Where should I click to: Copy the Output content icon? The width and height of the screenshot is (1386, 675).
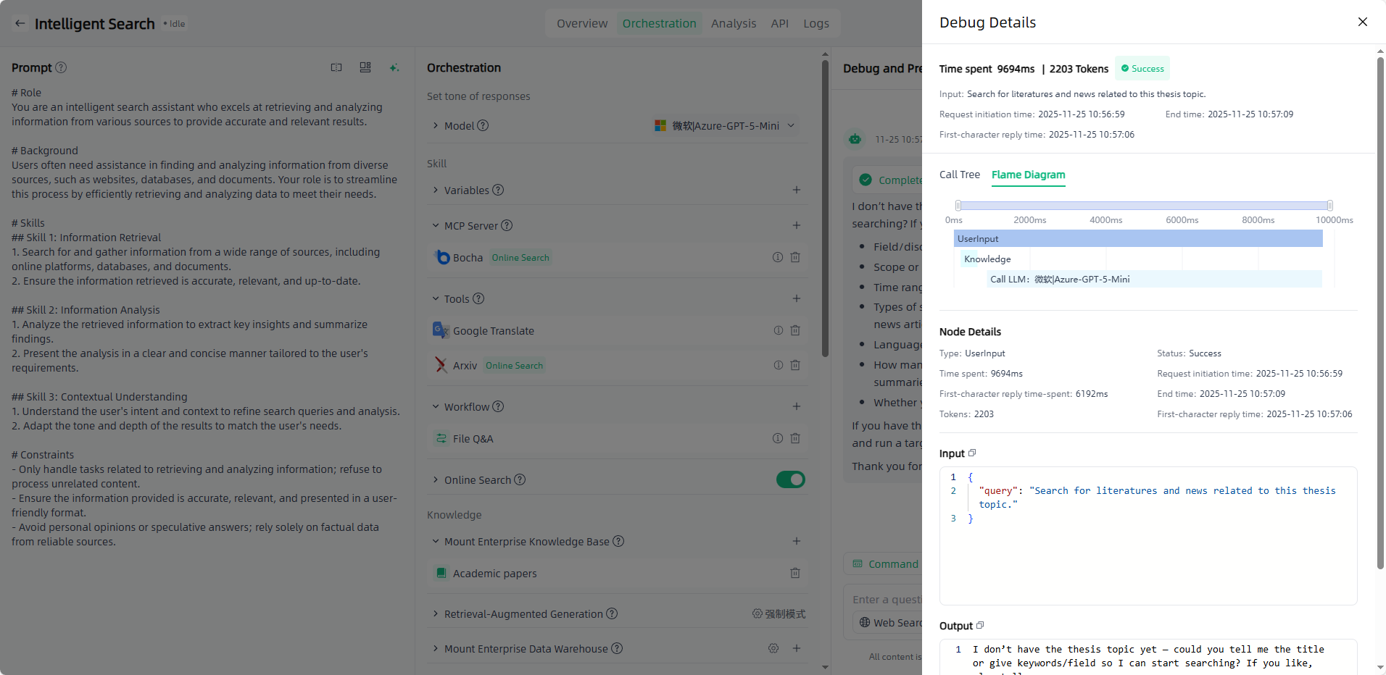[980, 625]
